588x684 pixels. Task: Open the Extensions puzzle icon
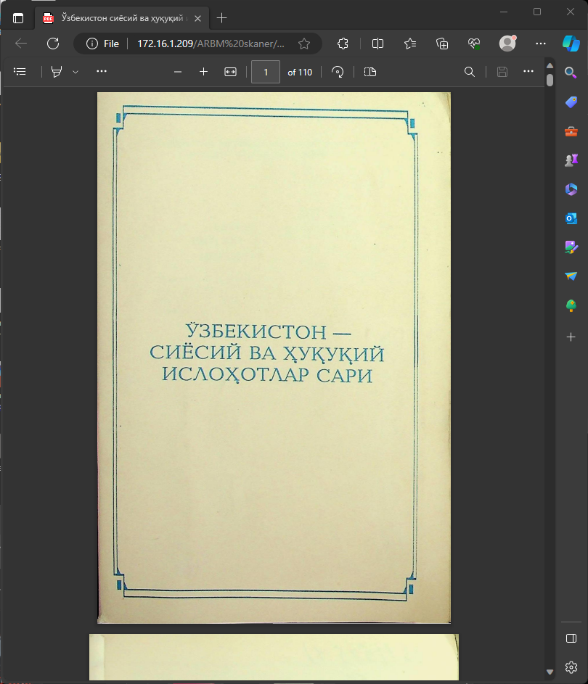pyautogui.click(x=343, y=44)
